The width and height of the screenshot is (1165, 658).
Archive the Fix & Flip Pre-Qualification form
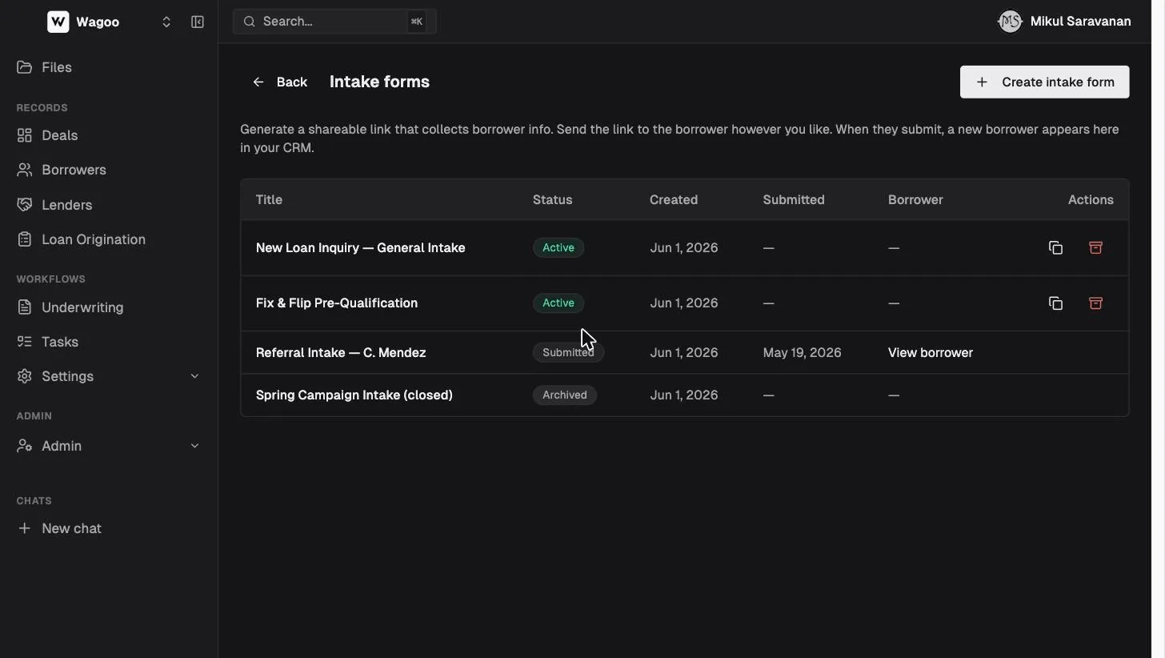point(1095,303)
